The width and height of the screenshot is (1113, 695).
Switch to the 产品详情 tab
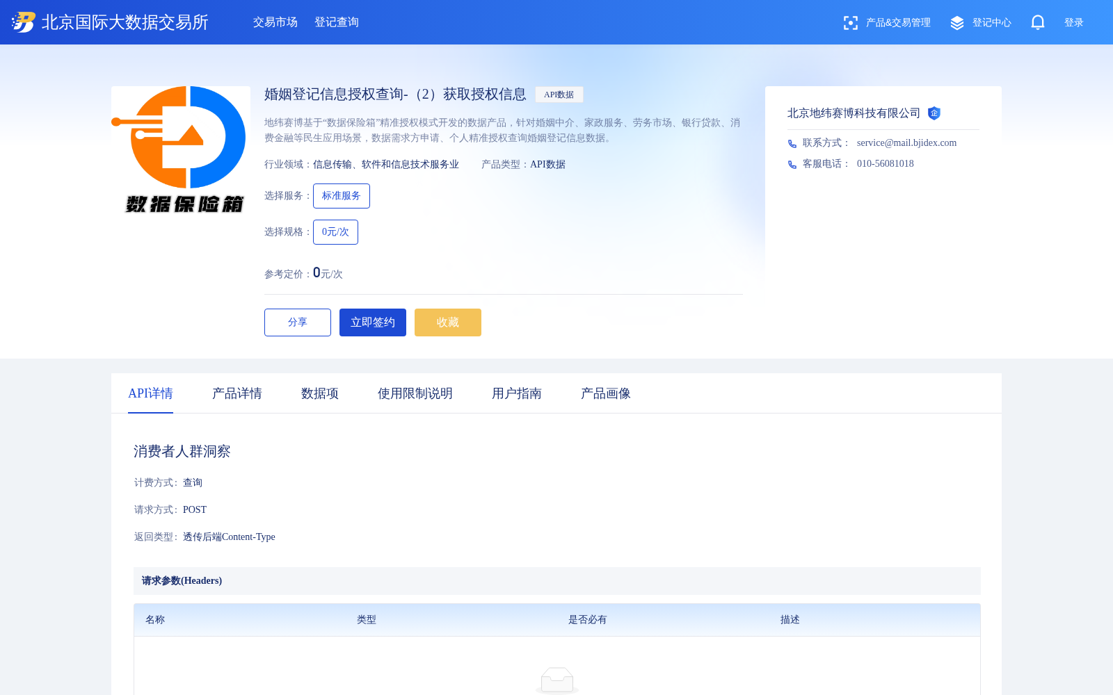click(x=237, y=393)
